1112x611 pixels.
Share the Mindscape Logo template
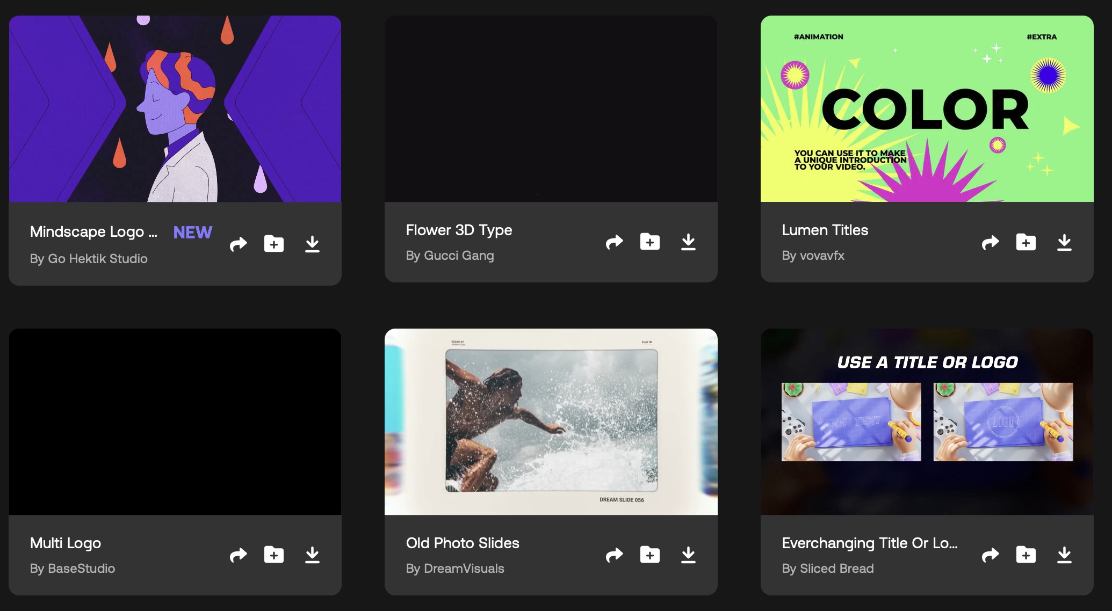coord(238,244)
